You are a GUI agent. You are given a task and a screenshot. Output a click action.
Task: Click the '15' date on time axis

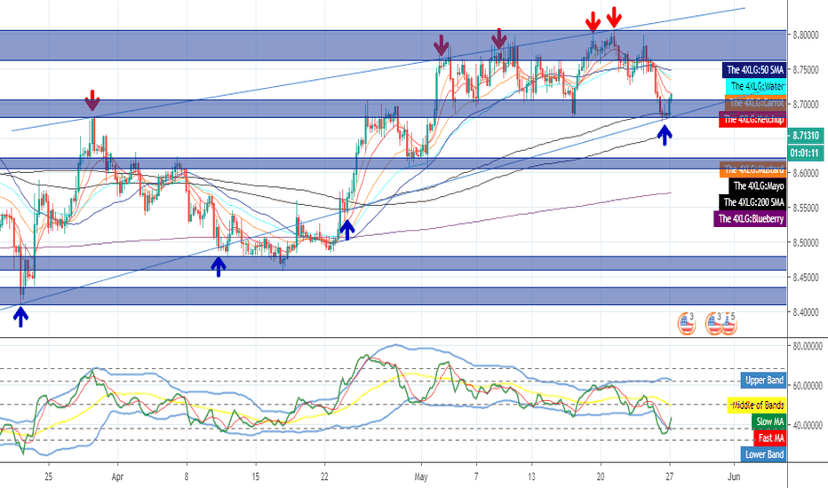255,477
